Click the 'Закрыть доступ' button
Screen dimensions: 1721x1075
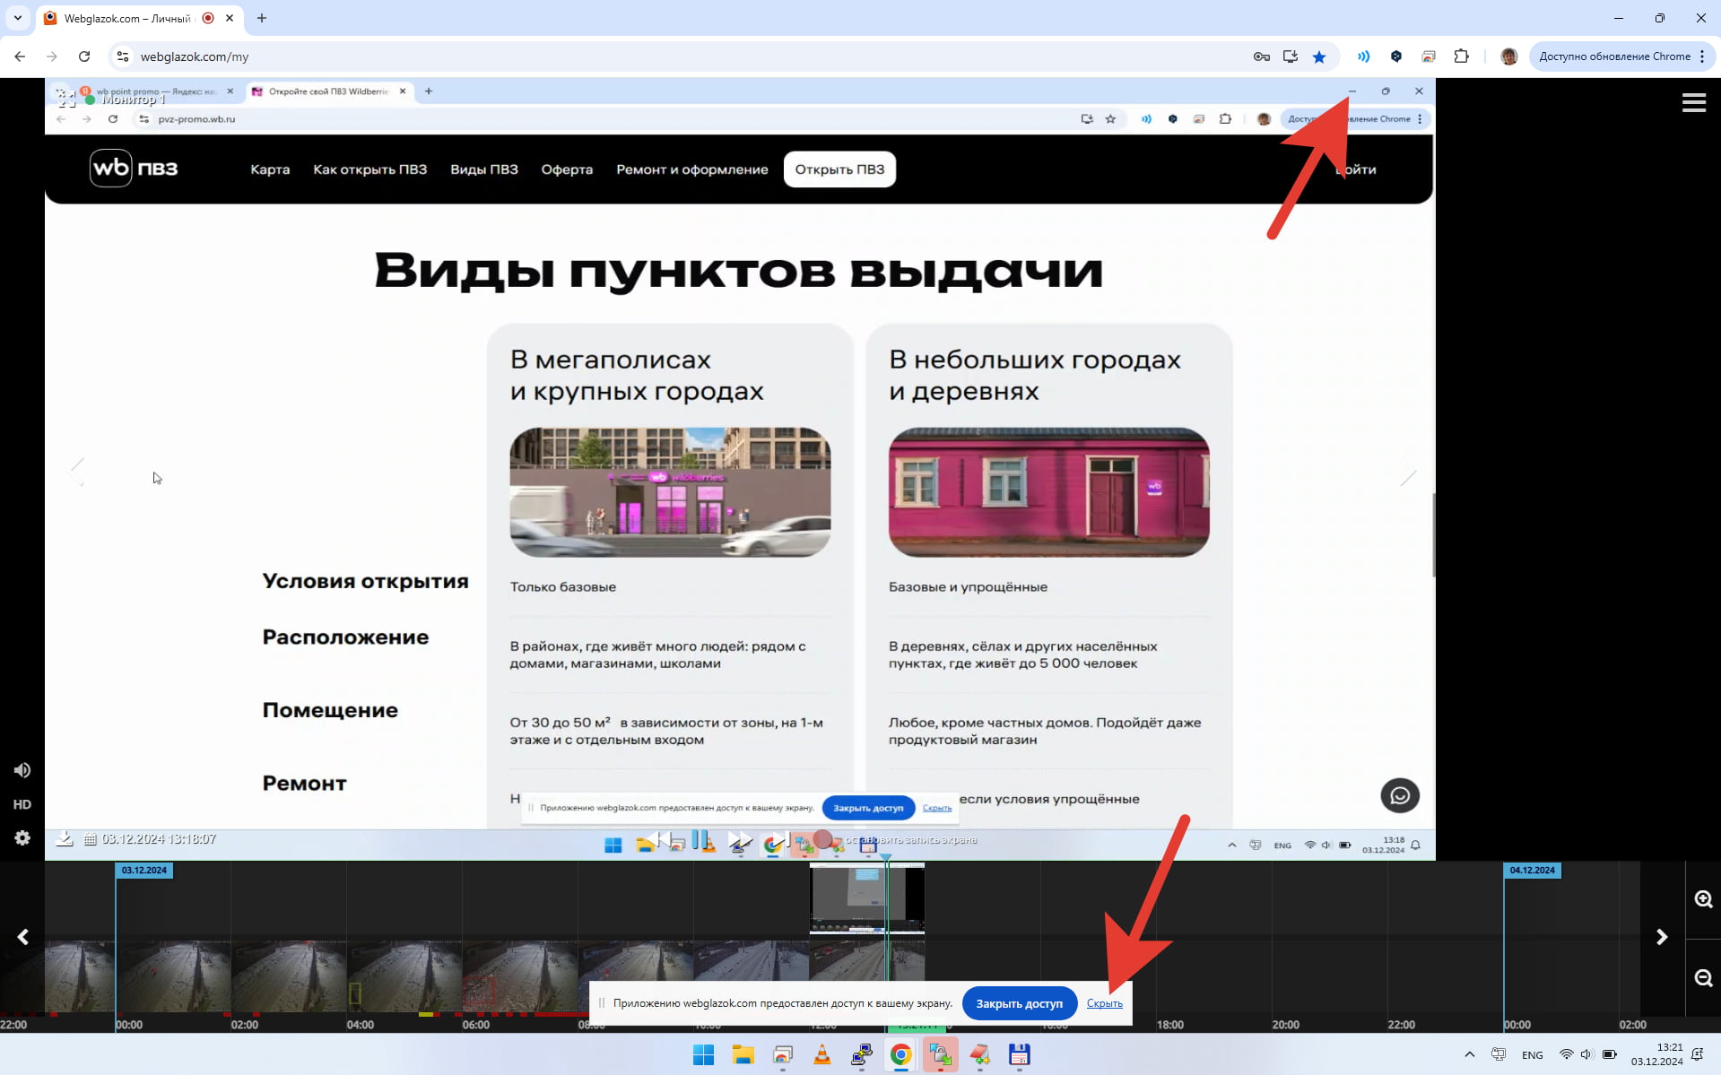click(x=1019, y=1003)
